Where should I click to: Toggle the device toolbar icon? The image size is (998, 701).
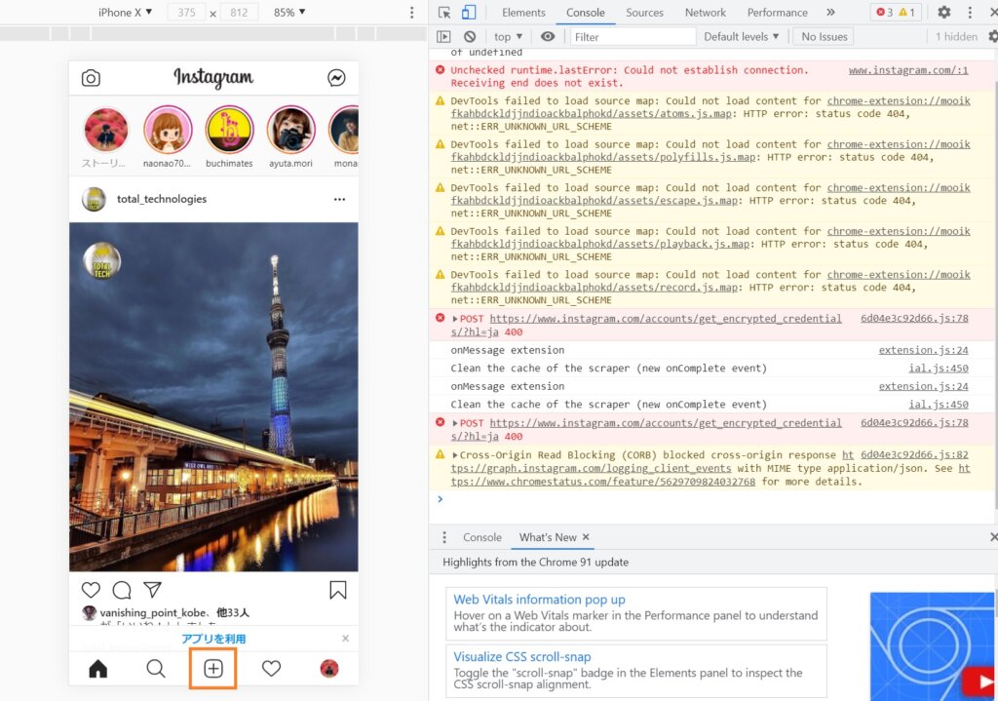[469, 12]
